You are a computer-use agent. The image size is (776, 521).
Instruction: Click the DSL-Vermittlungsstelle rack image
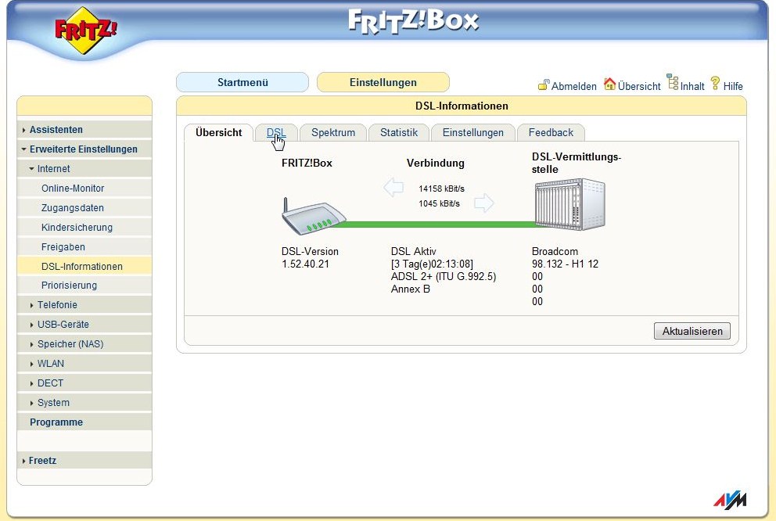click(569, 204)
